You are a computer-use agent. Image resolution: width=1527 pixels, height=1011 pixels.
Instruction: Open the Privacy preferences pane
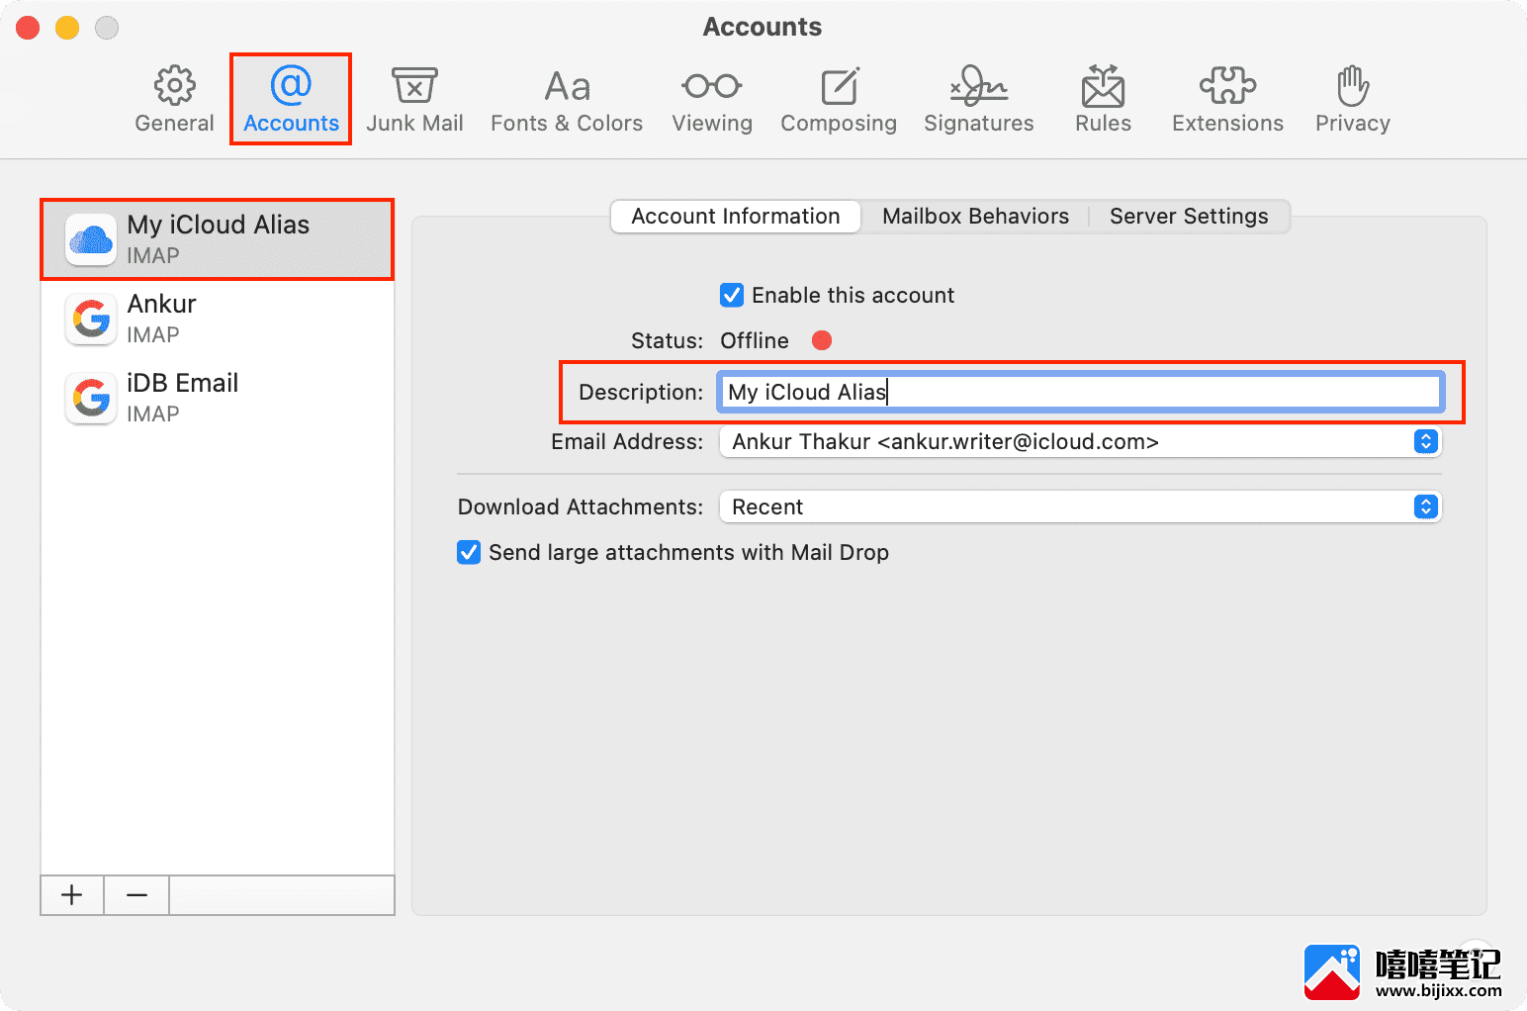click(1353, 99)
